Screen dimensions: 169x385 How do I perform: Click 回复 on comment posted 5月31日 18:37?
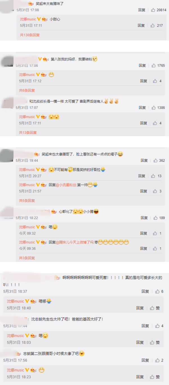[145, 291]
